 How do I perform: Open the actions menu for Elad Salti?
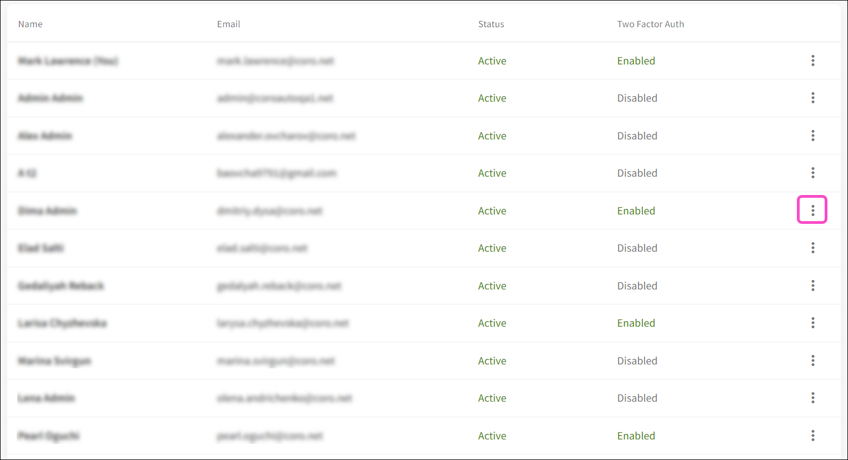point(812,248)
